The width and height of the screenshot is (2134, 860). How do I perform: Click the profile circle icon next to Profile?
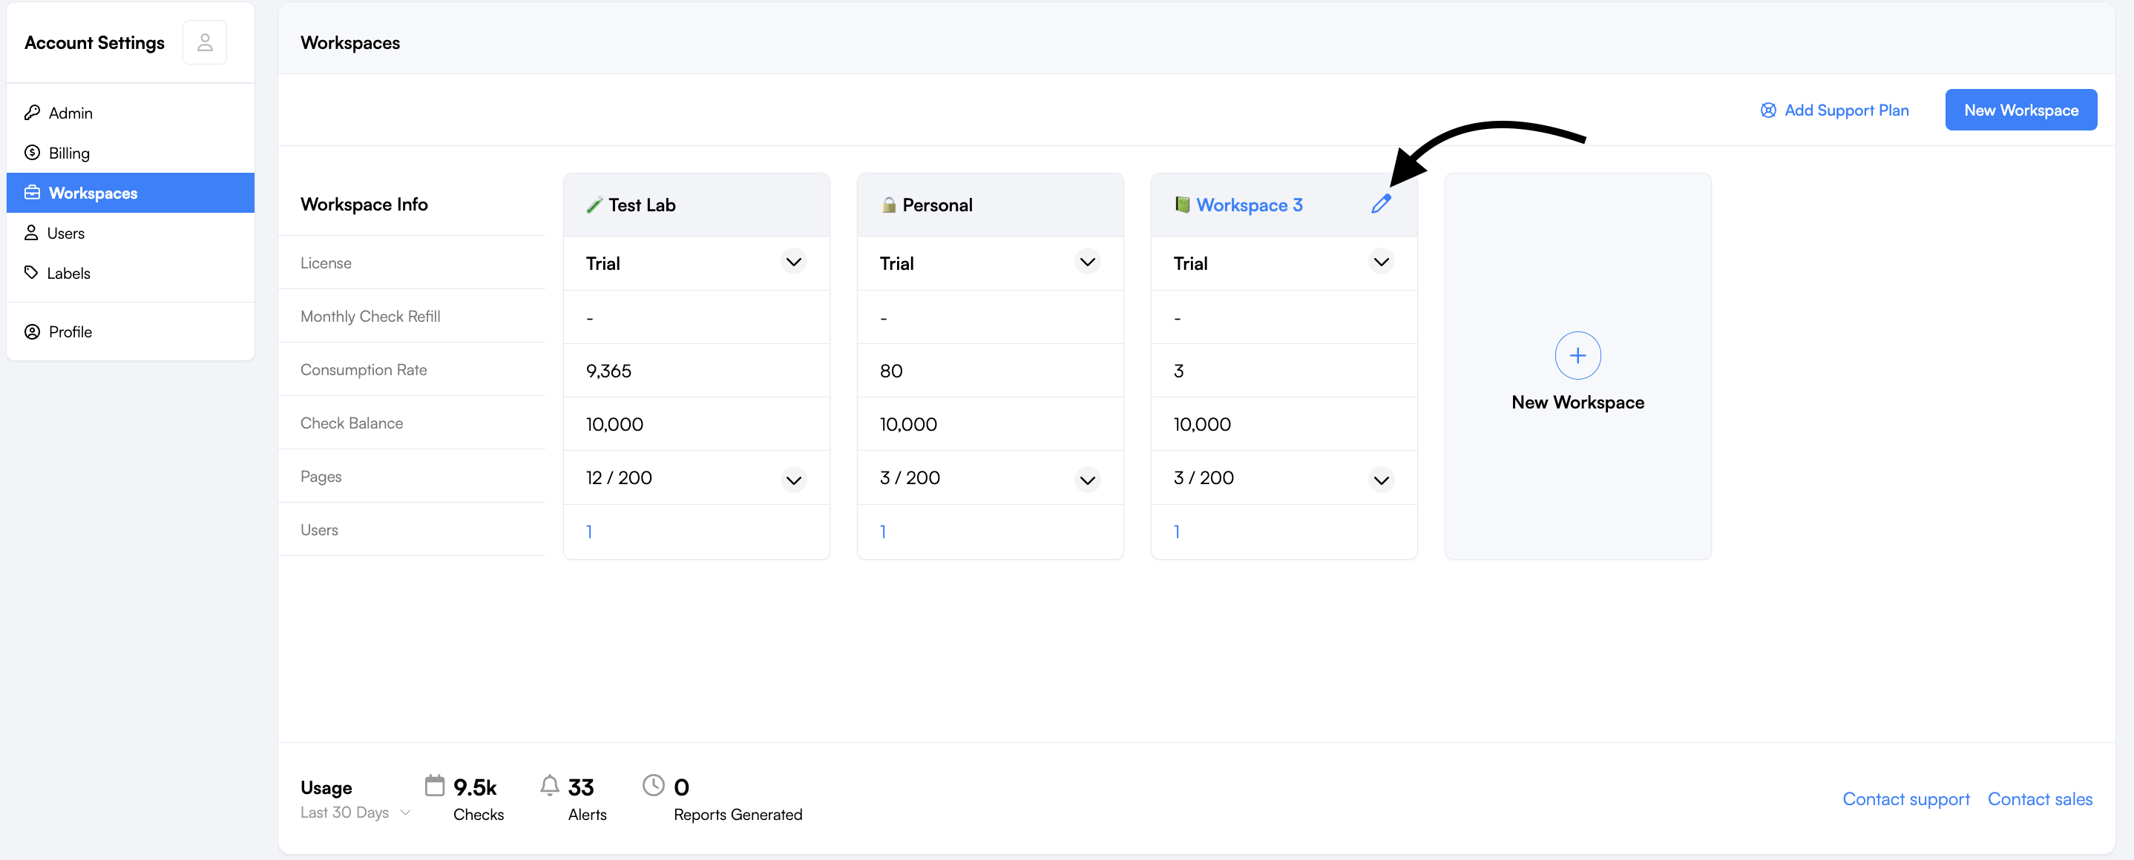(x=33, y=332)
